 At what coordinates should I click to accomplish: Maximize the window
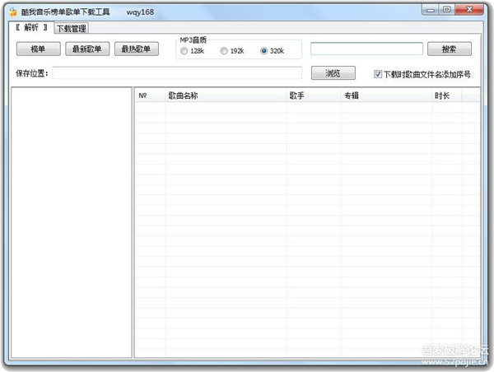coord(447,10)
